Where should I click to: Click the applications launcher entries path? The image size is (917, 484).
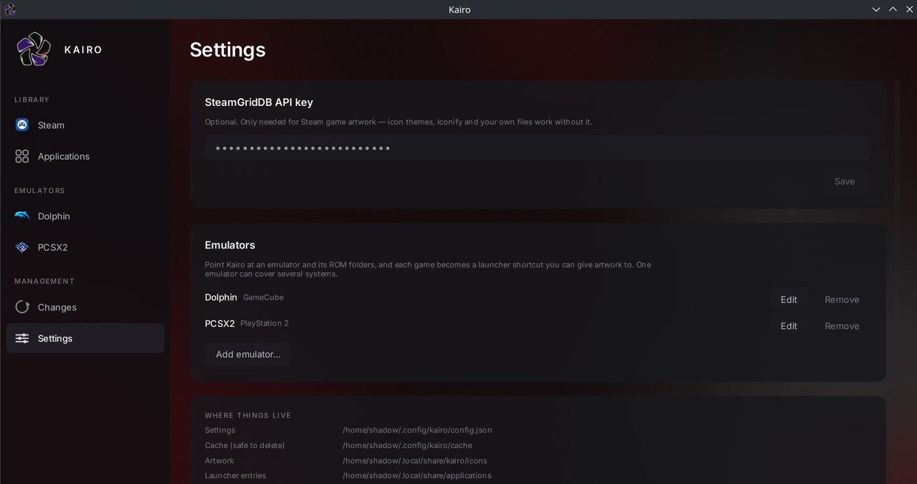pos(417,475)
